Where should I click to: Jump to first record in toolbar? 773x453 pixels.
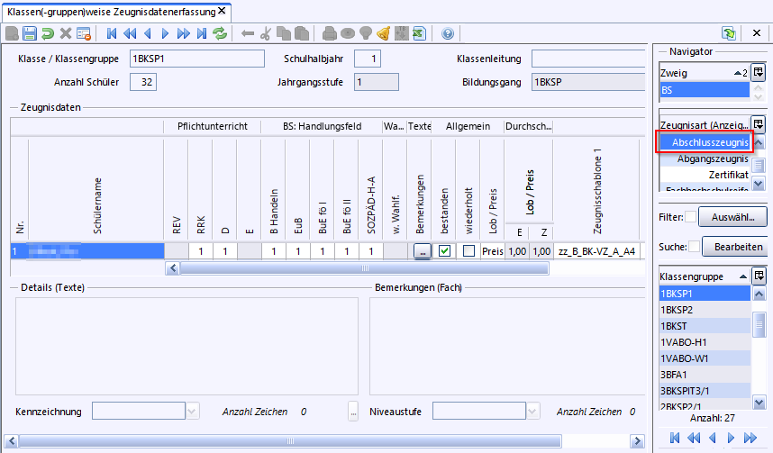coord(112,33)
